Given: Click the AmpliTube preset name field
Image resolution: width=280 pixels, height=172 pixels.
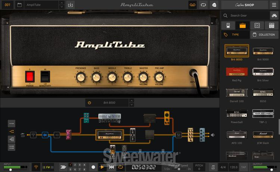Looking at the screenshot, I should [x=41, y=5].
